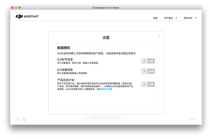Open the 用户登录 dropdown
The width and height of the screenshot is (212, 139).
pos(170,18)
